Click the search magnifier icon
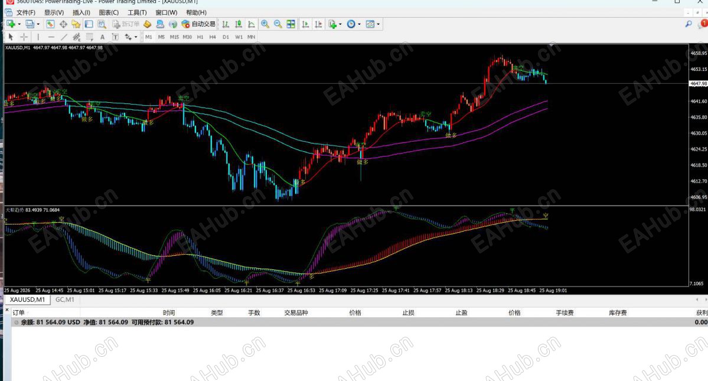The image size is (708, 381). [689, 24]
